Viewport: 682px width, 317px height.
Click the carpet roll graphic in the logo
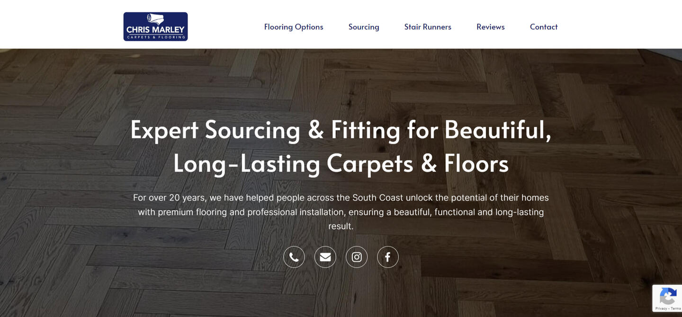pos(155,19)
